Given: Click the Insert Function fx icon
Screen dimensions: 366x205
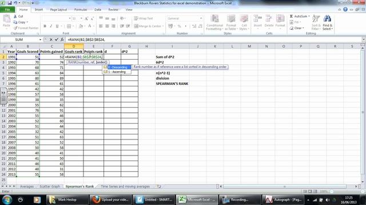Looking at the screenshot, I should click(x=62, y=40).
